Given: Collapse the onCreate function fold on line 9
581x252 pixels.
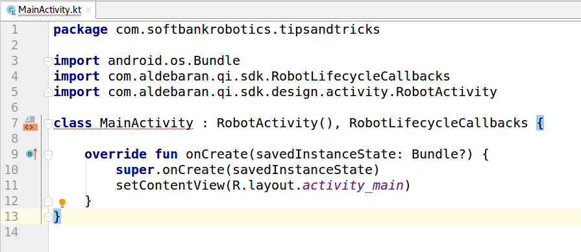Looking at the screenshot, I should [48, 155].
